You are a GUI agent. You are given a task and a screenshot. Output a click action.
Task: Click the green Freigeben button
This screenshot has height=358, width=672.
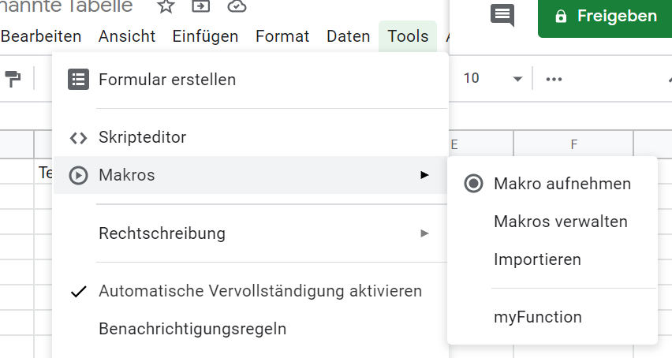tap(605, 17)
